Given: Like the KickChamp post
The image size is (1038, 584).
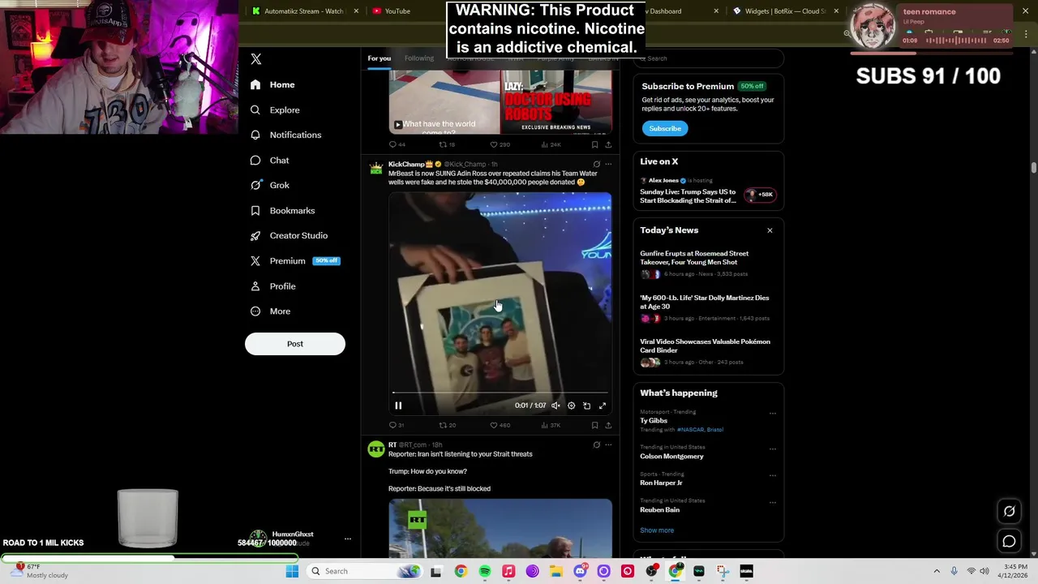Looking at the screenshot, I should [x=500, y=425].
